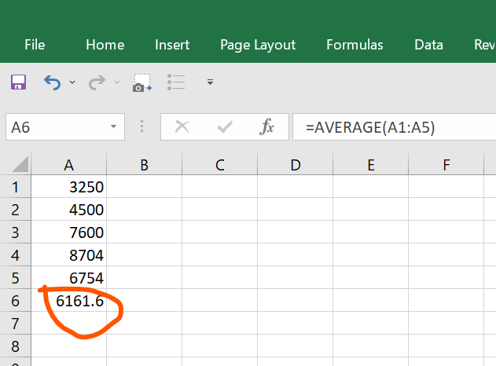Click the fx Insert Function icon
This screenshot has width=496, height=366.
[266, 126]
